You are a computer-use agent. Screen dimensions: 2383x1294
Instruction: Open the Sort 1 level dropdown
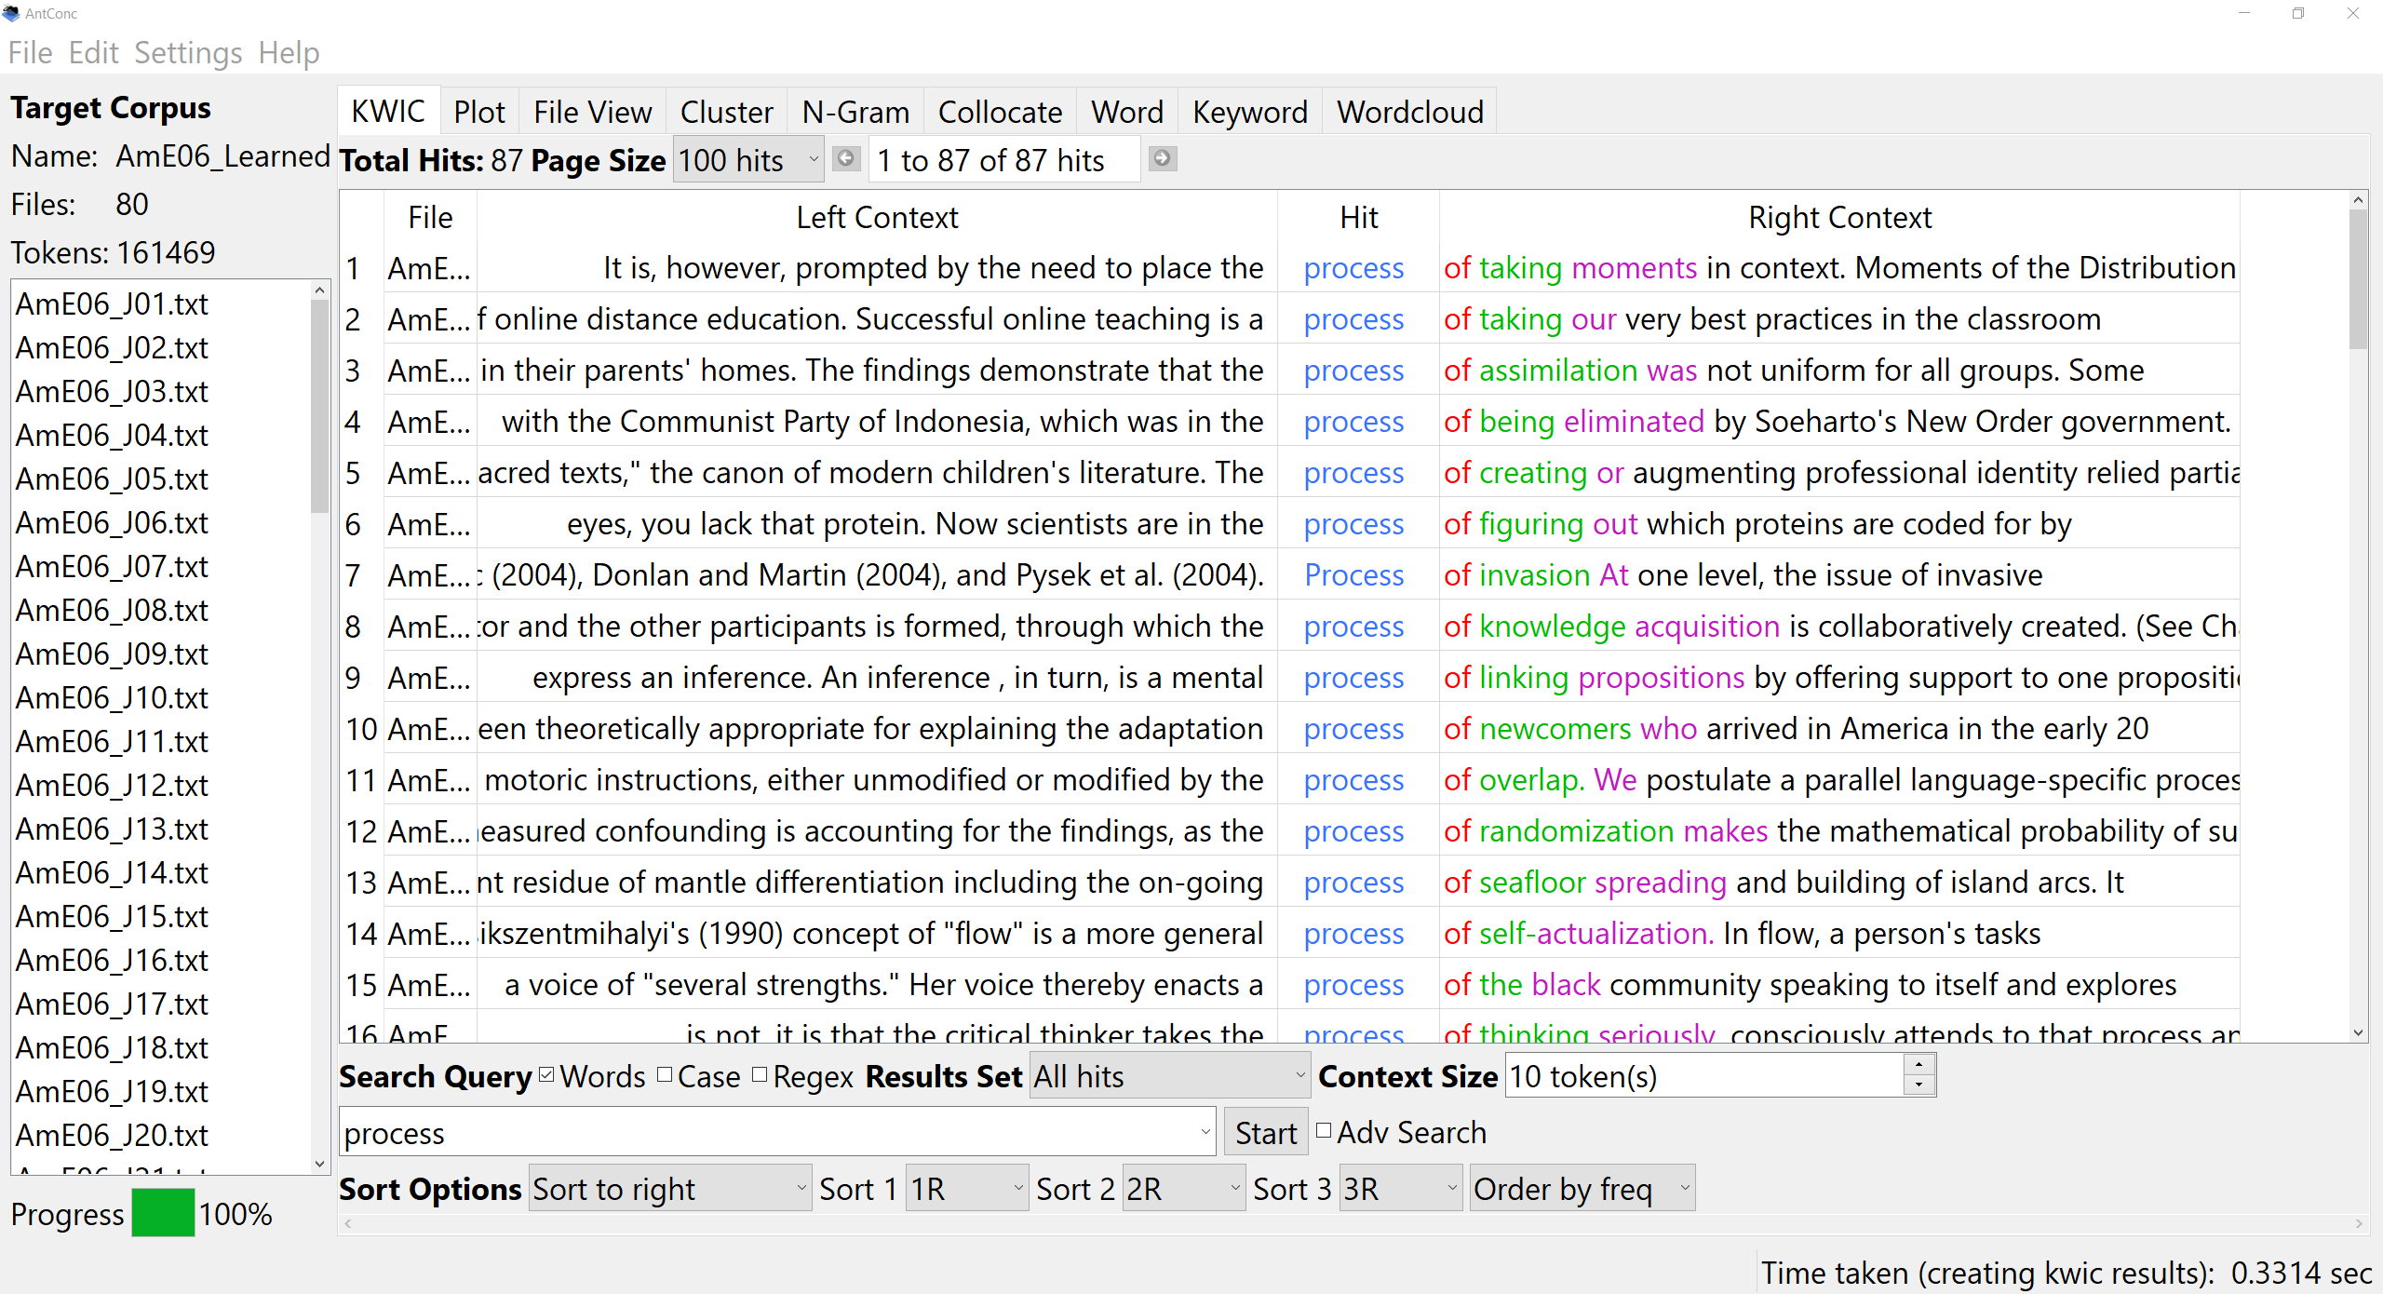(966, 1189)
